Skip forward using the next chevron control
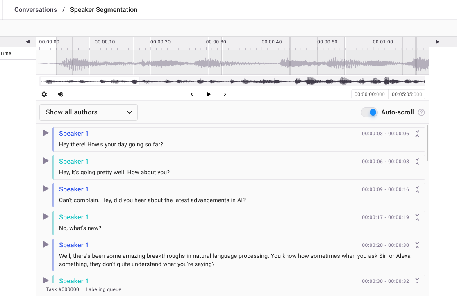The image size is (457, 296). pyautogui.click(x=225, y=94)
